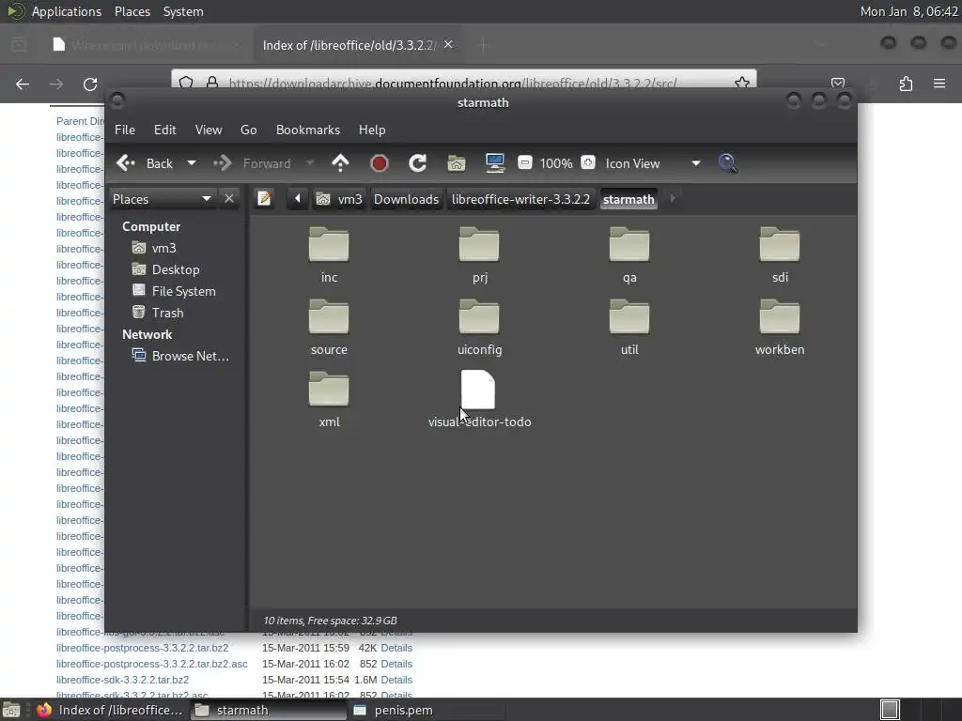Viewport: 962px width, 721px height.
Task: Close the Index of /libreoffice tab
Action: [448, 45]
